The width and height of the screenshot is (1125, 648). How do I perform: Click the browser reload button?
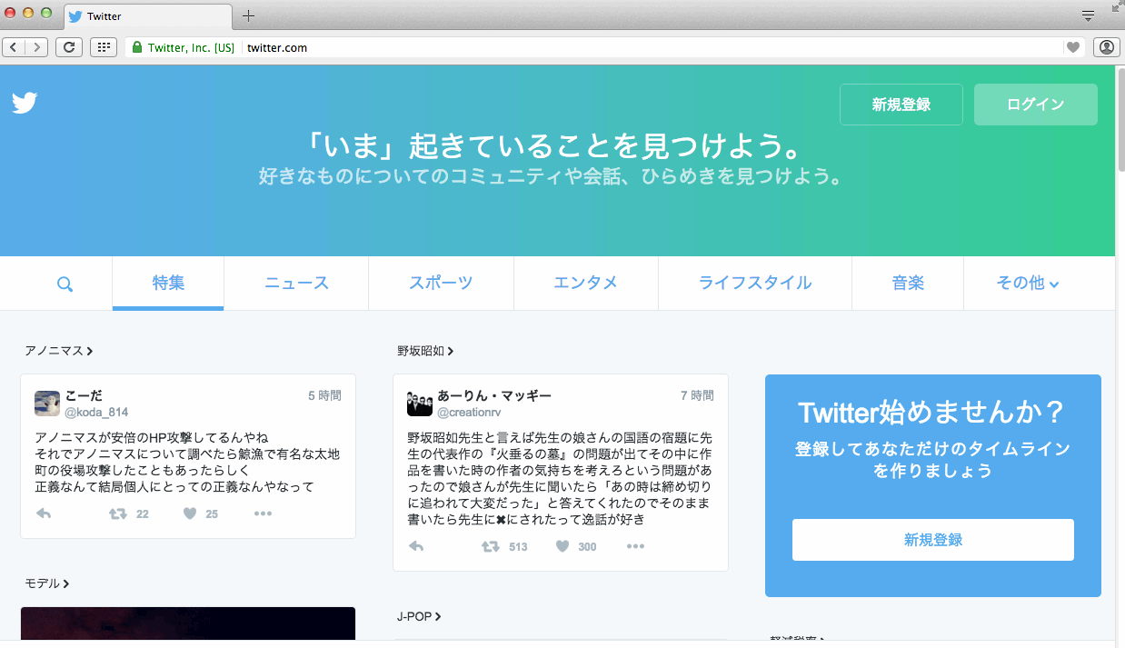pos(68,47)
